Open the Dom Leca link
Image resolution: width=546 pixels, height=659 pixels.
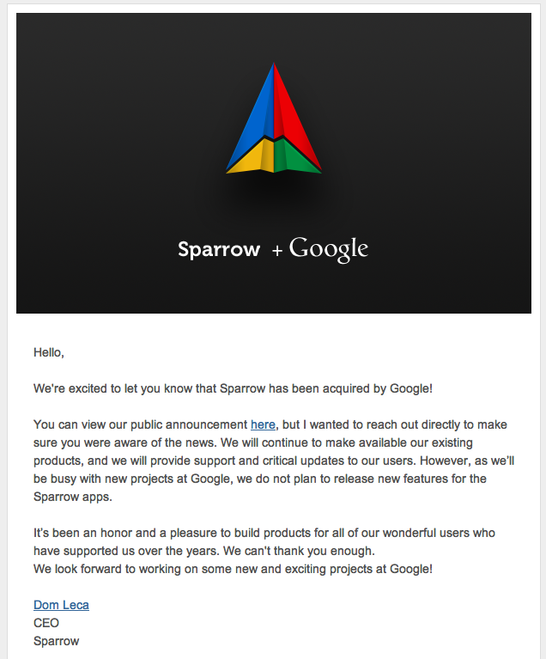pos(61,605)
